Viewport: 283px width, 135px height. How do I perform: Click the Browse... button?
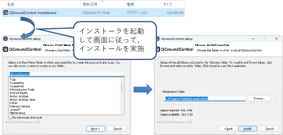coord(260,99)
